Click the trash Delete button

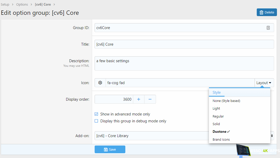(x=267, y=12)
